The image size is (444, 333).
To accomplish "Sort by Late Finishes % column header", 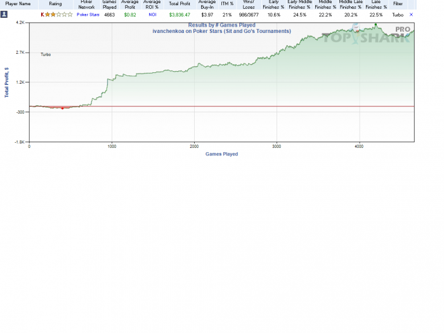I will click(x=376, y=4).
